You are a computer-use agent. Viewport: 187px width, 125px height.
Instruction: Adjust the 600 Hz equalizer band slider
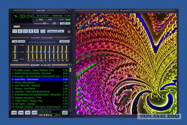[x=41, y=52]
